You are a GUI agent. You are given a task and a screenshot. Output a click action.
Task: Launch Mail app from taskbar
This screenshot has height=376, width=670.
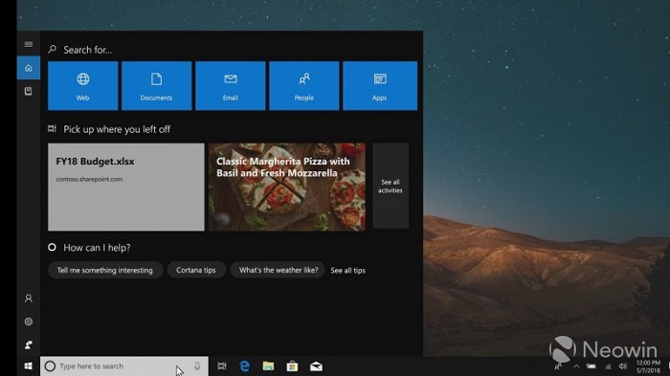coord(316,366)
